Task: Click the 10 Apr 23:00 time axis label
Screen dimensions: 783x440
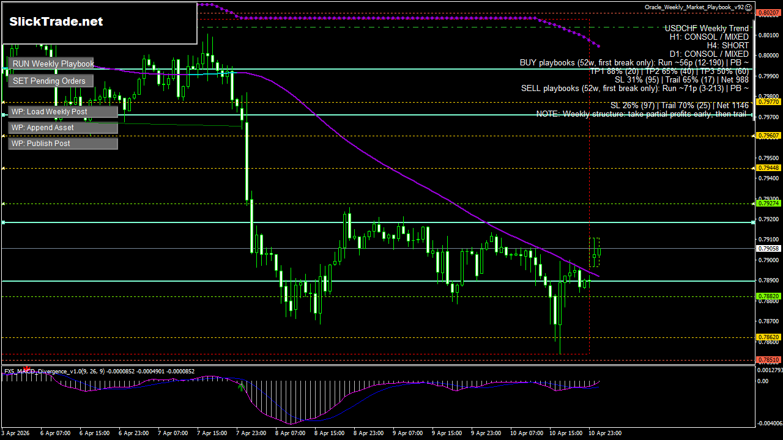Action: click(x=604, y=433)
